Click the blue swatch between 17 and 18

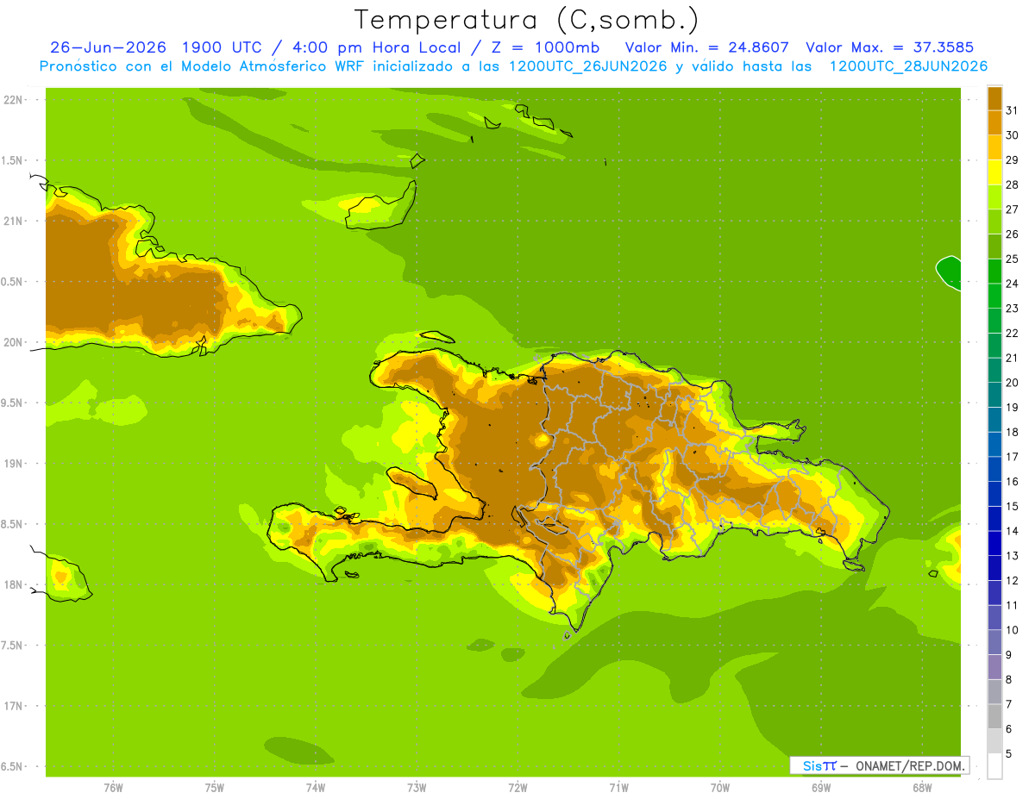994,445
